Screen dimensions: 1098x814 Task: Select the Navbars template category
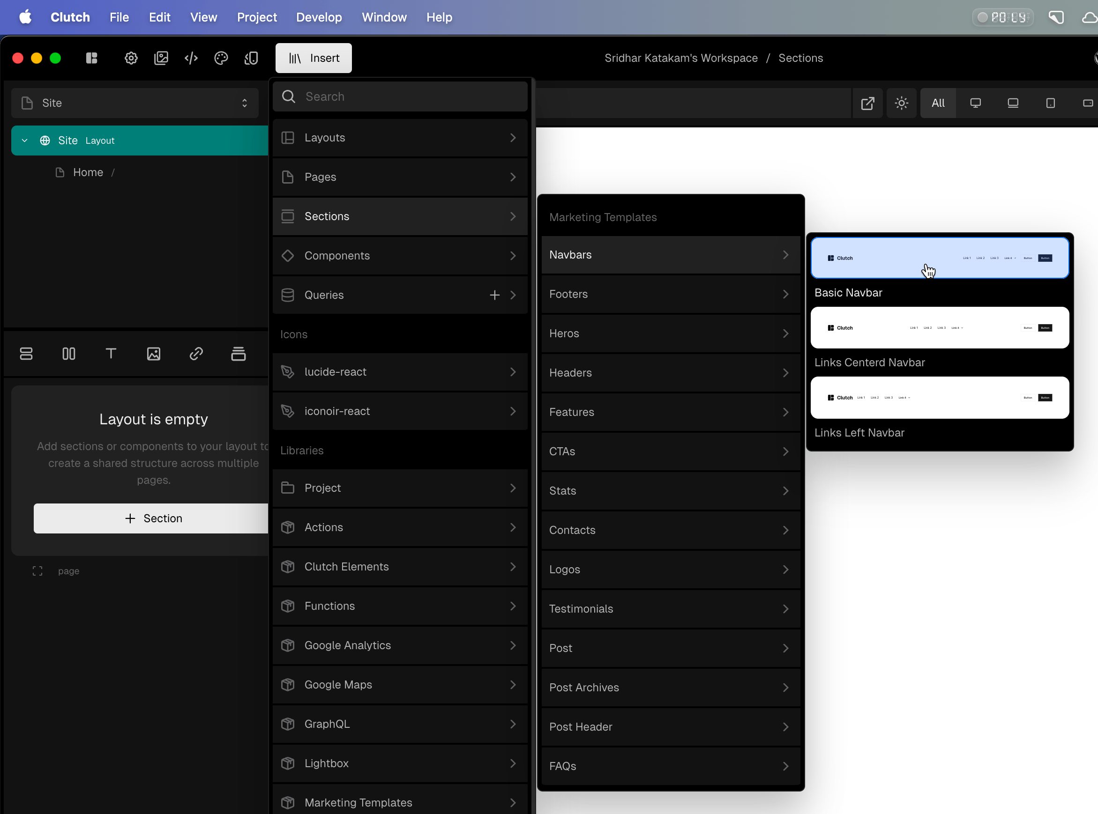671,255
